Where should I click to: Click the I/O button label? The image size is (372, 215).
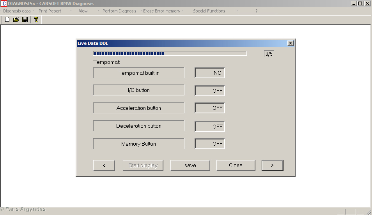coord(138,90)
